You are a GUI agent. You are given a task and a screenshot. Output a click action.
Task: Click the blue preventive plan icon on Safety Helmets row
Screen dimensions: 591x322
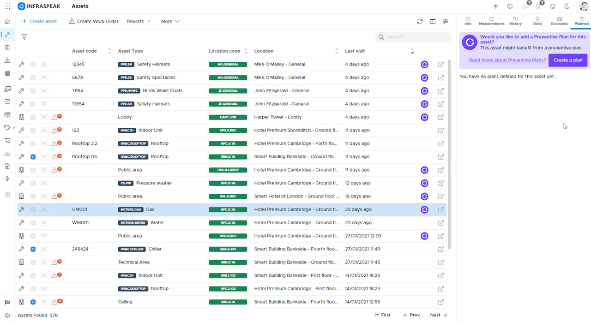(x=424, y=64)
